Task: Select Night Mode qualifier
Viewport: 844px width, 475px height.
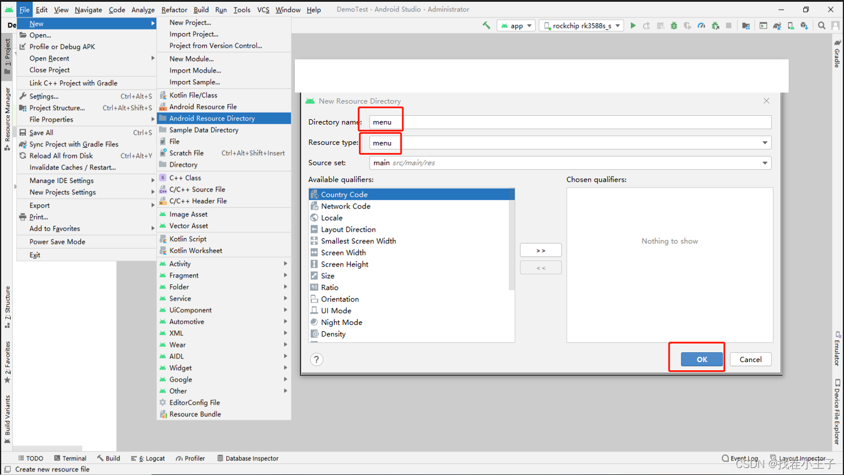Action: coord(409,322)
